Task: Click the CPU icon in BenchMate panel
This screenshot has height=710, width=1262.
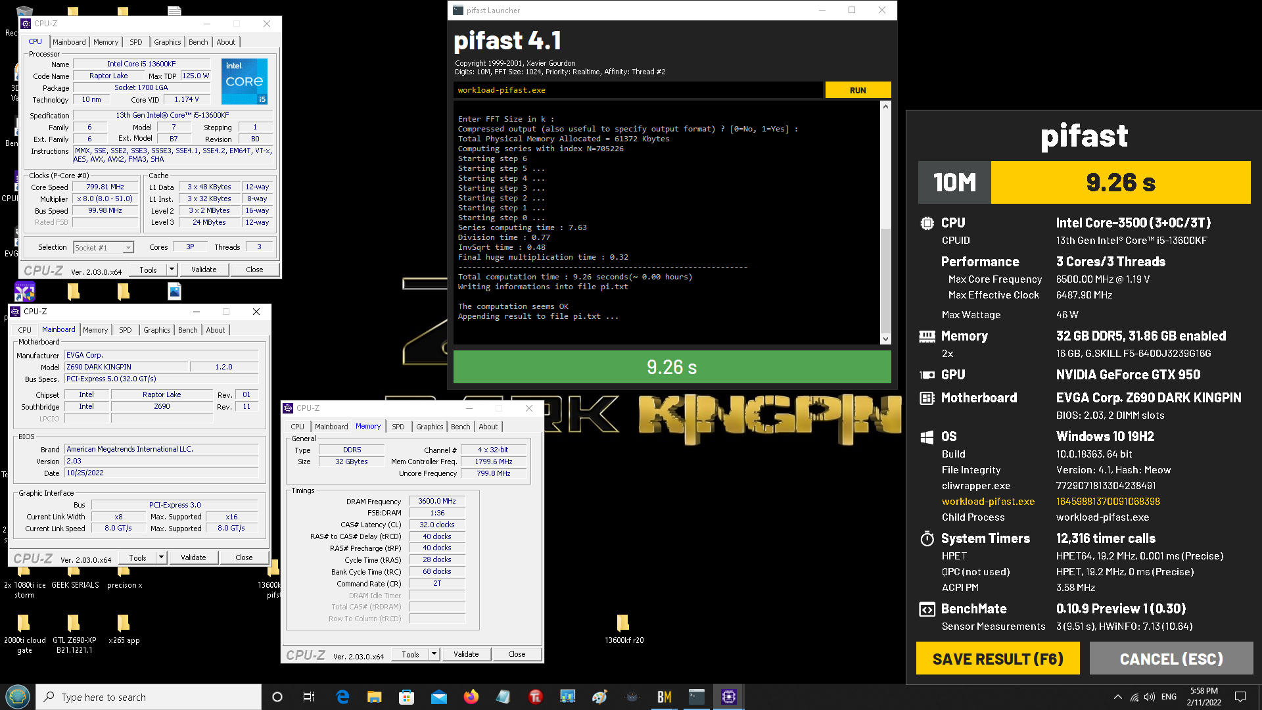Action: pos(927,223)
